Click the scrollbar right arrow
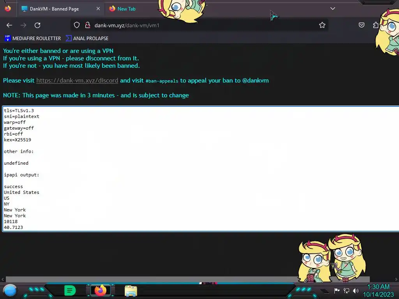 tap(396, 279)
